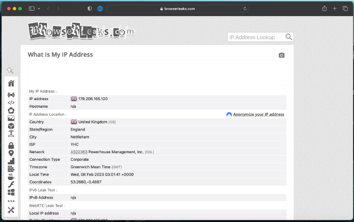Select the Canvas image icon in sidebar
The width and height of the screenshot is (354, 222).
pyautogui.click(x=11, y=118)
